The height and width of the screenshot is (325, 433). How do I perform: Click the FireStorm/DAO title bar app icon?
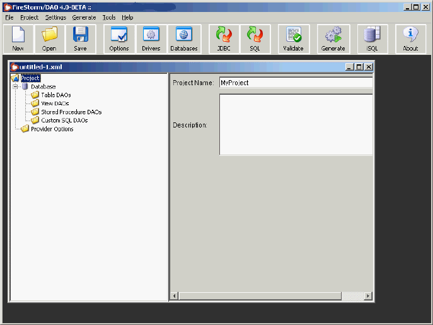coord(8,7)
